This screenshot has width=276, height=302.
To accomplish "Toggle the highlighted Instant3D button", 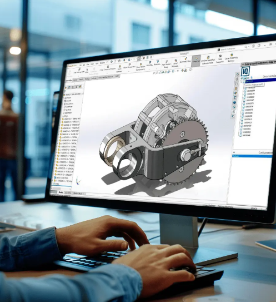I will [x=196, y=61].
